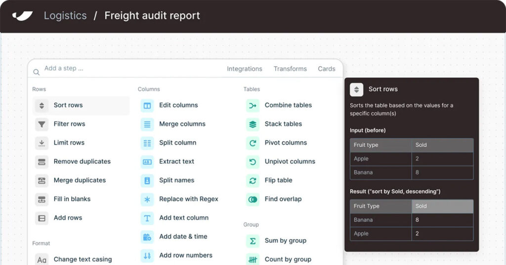This screenshot has width=506, height=265.
Task: Click the Pivot columns icon
Action: [253, 143]
